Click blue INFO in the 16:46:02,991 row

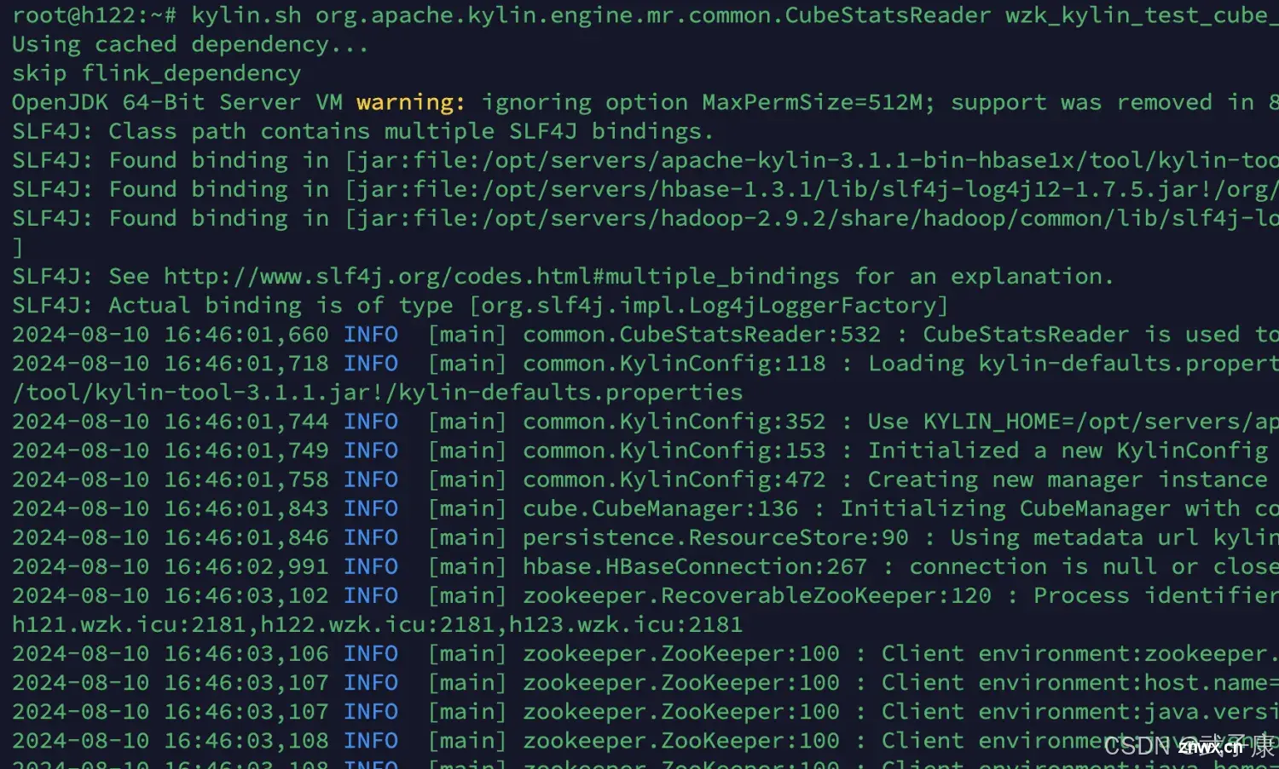(x=371, y=566)
